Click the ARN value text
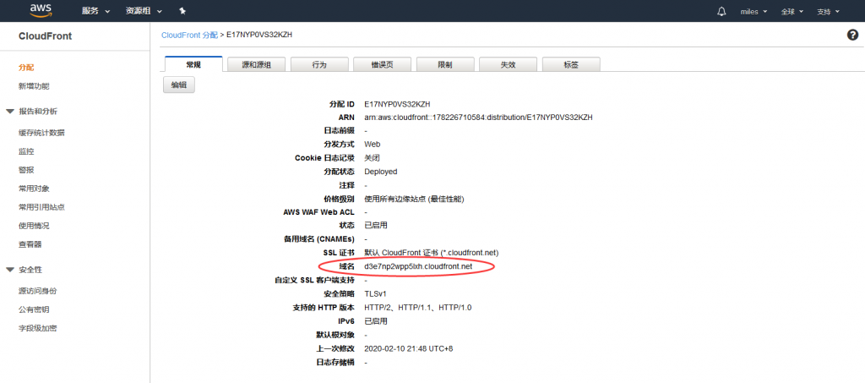The height and width of the screenshot is (383, 865). click(x=478, y=118)
